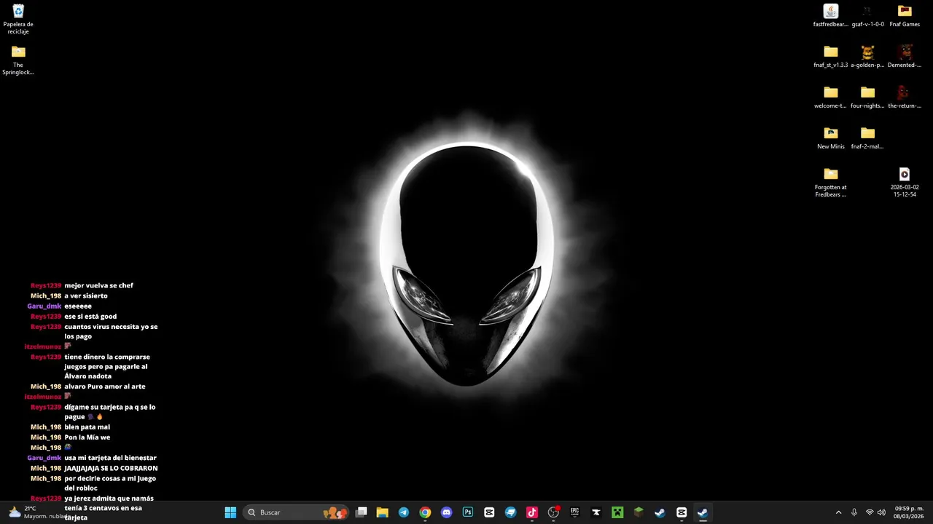
Task: Open the CapCut icon between the Steam icons
Action: 682,512
